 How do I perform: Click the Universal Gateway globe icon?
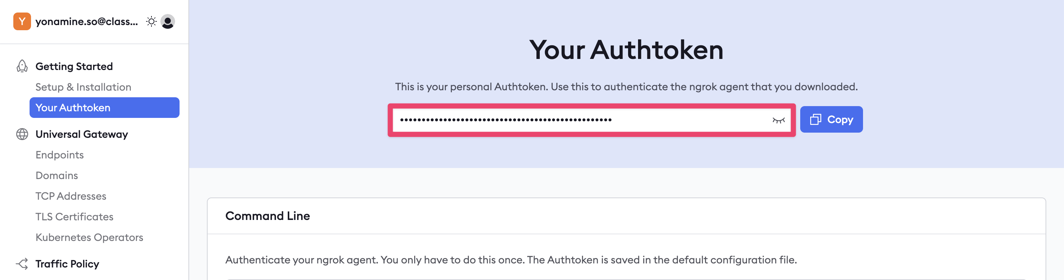[22, 134]
